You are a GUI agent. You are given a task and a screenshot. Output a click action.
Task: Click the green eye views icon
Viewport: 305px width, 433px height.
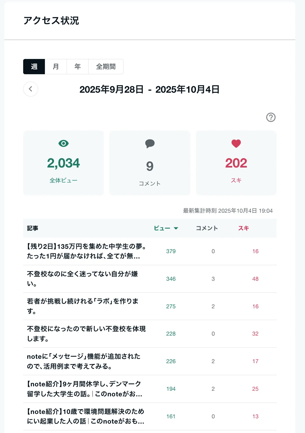63,143
